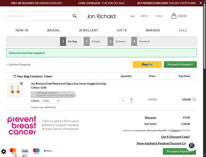This screenshot has height=157, width=206.
Task: Click the £18.00 sub total value
Action: (x=186, y=124)
